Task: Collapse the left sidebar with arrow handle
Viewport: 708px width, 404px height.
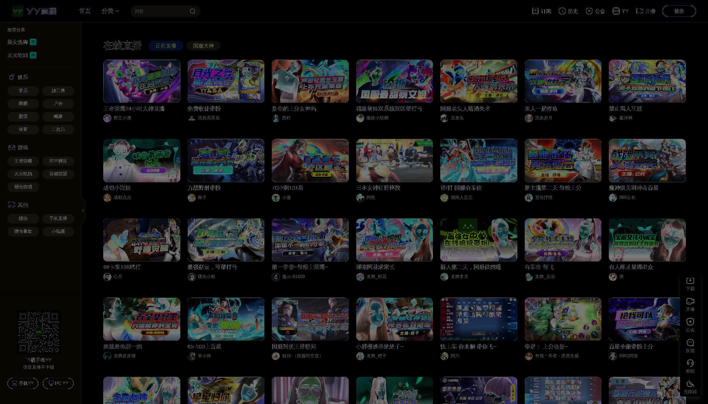Action: 83,210
